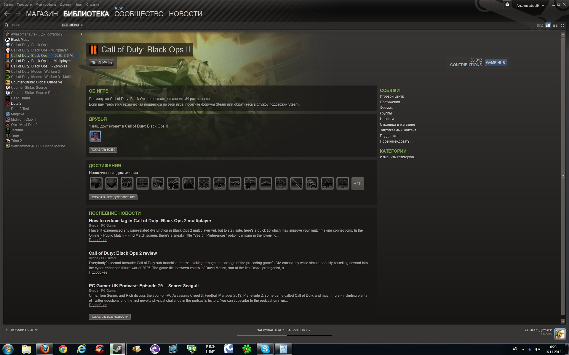Click the waves achievement icon

point(204,183)
